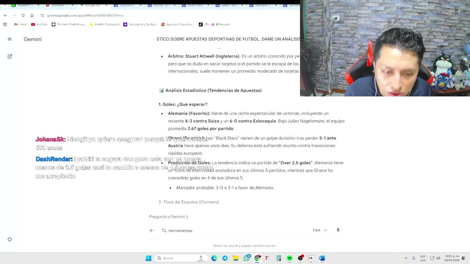Screen dimensions: 470x264
Task: Click the 'Marcador probable' line
Action: (225, 188)
